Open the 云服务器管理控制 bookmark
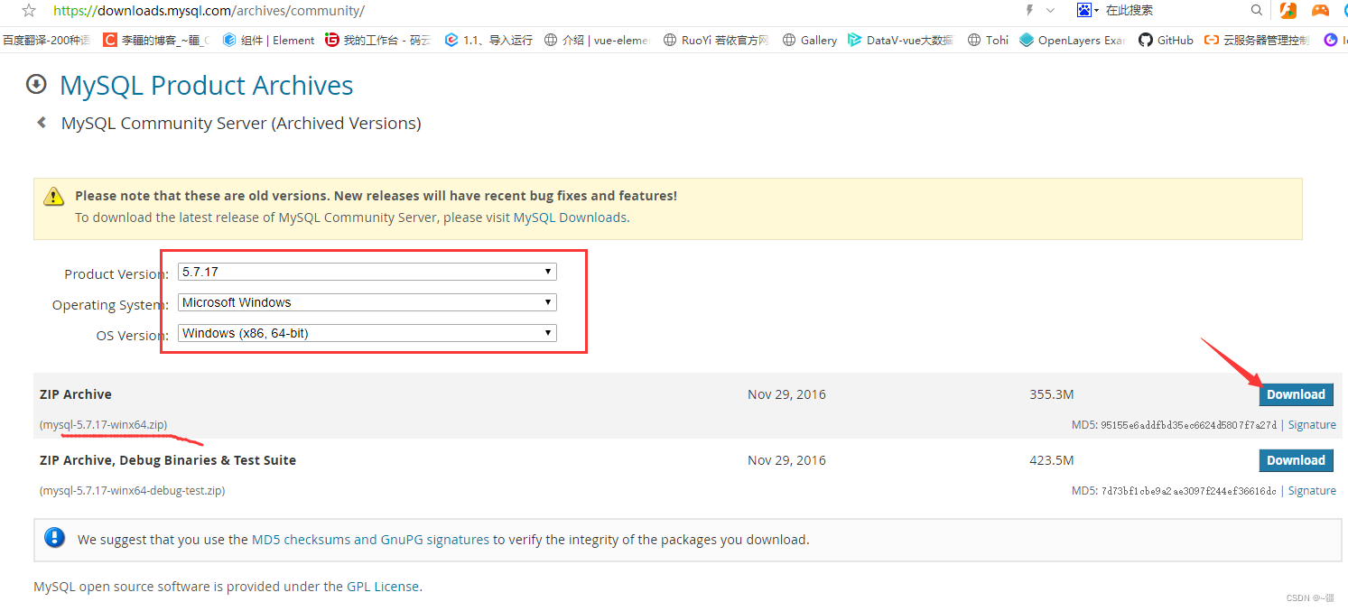This screenshot has width=1348, height=611. (x=1257, y=40)
